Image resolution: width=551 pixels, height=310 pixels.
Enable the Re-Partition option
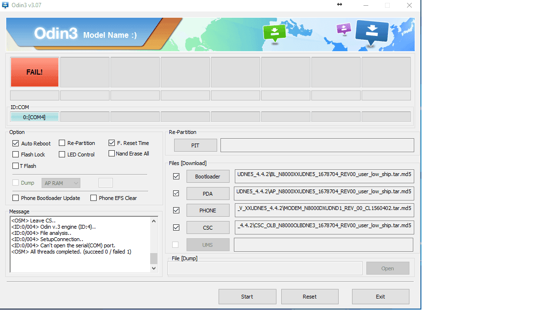click(x=62, y=143)
